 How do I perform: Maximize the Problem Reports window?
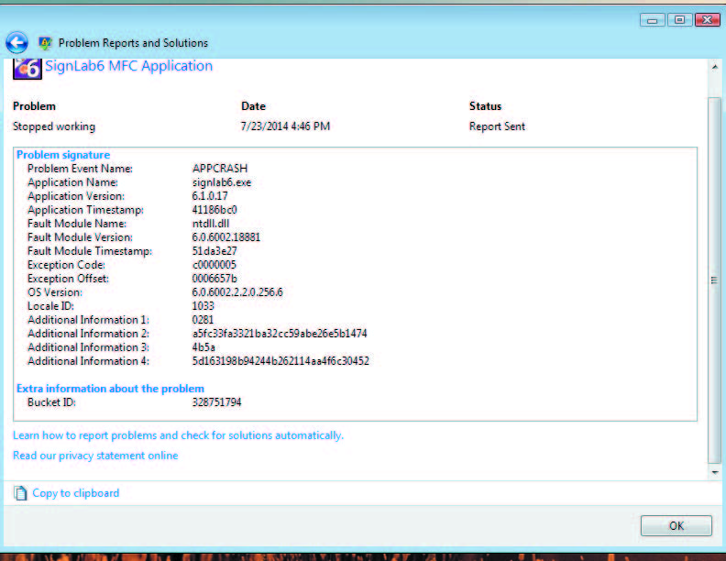tap(679, 20)
